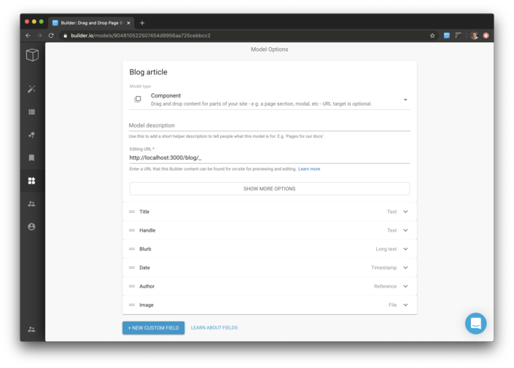Image resolution: width=514 pixels, height=368 pixels.
Task: Click the Timestamp type label
Action: click(384, 267)
